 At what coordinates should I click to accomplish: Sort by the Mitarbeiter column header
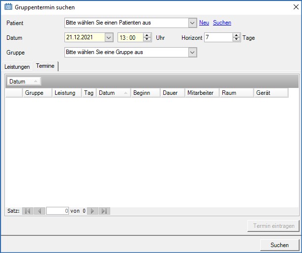tap(202, 93)
